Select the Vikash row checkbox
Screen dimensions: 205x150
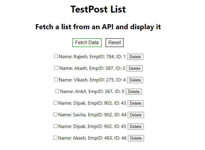(x=56, y=79)
